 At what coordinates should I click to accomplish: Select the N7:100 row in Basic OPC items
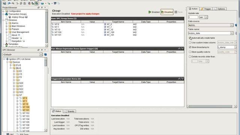point(117,32)
